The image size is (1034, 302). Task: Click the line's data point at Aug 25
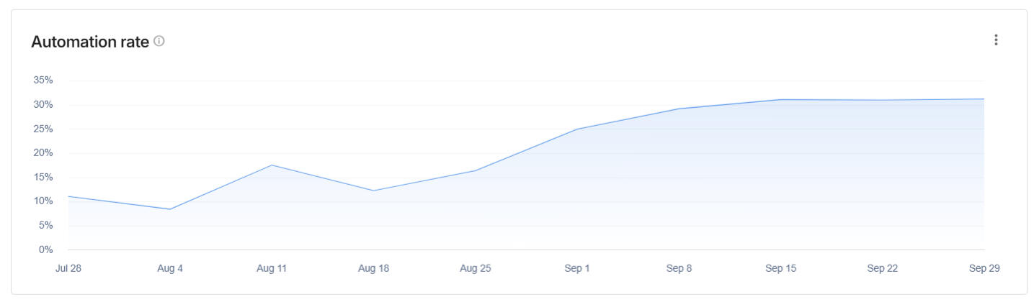tap(476, 170)
